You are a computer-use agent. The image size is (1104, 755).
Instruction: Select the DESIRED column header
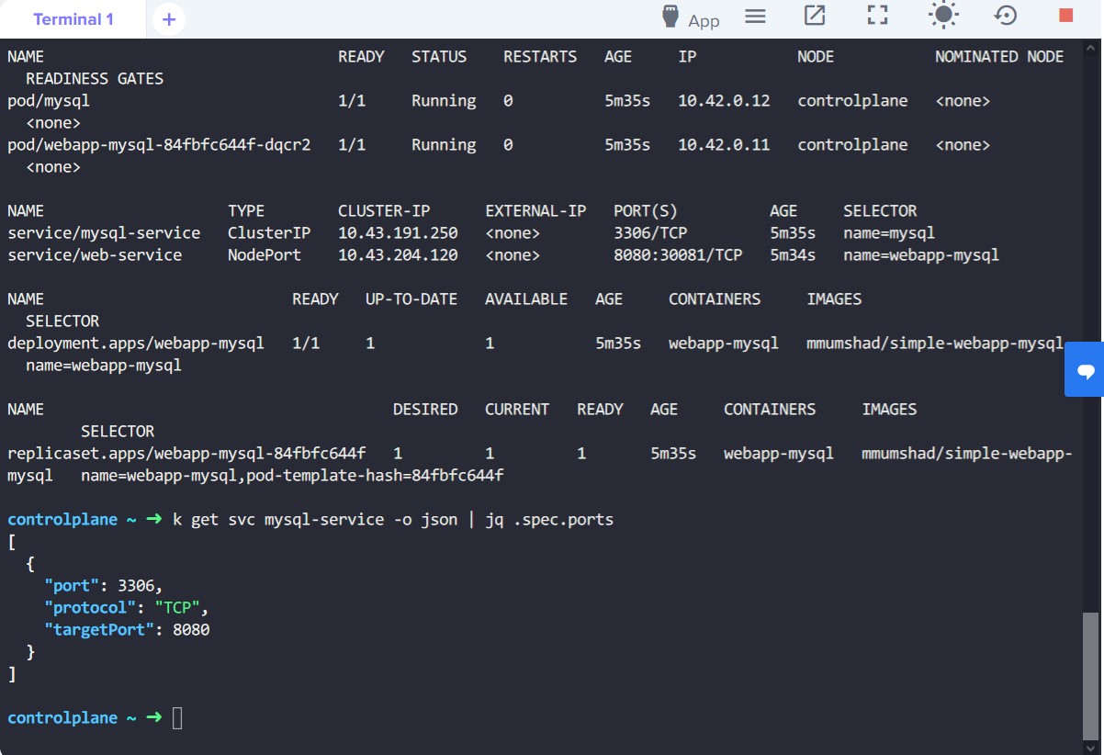425,410
